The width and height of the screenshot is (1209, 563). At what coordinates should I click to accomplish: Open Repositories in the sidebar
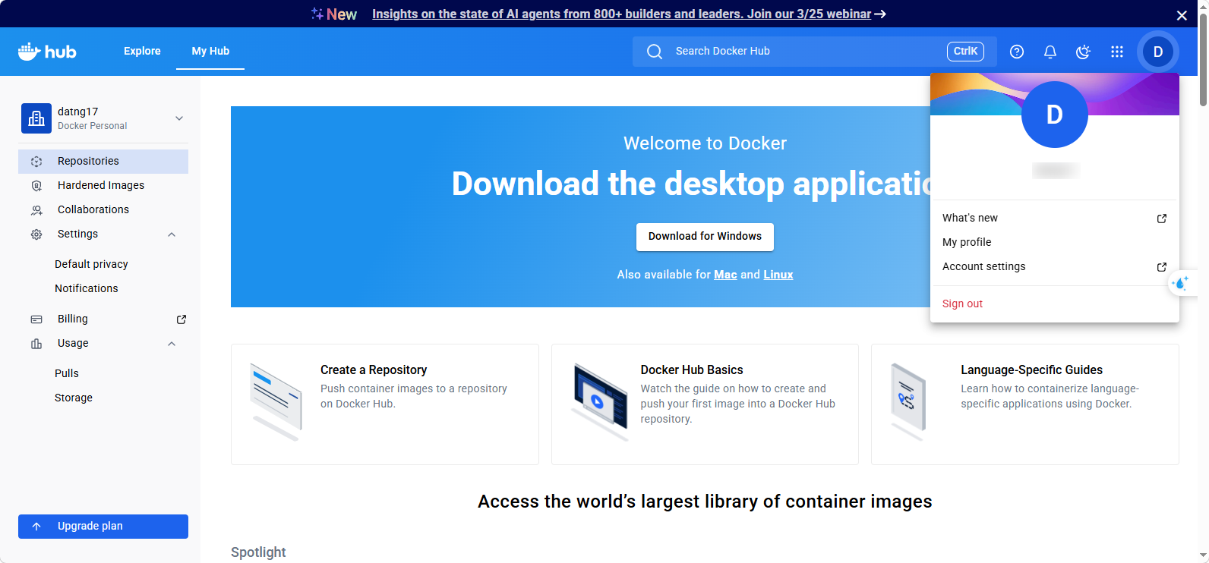pyautogui.click(x=103, y=162)
